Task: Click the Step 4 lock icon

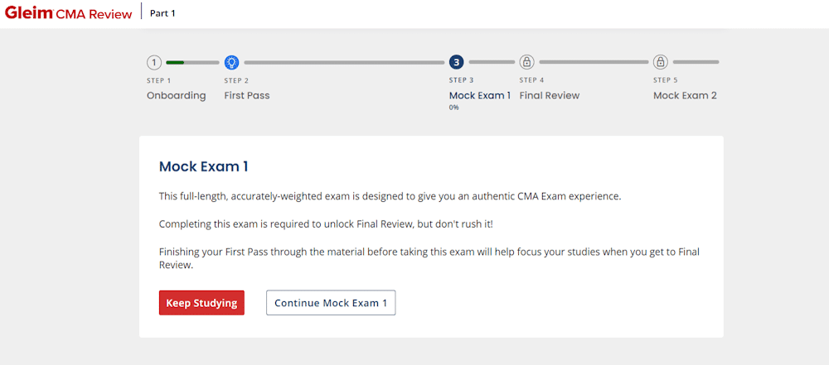Action: pos(526,62)
